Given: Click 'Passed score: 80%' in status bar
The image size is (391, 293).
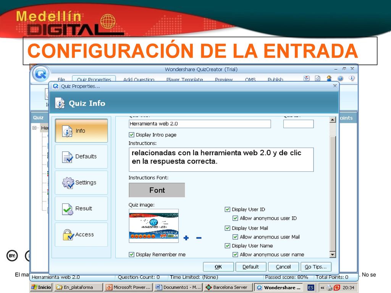Looking at the screenshot, I should tap(286, 277).
